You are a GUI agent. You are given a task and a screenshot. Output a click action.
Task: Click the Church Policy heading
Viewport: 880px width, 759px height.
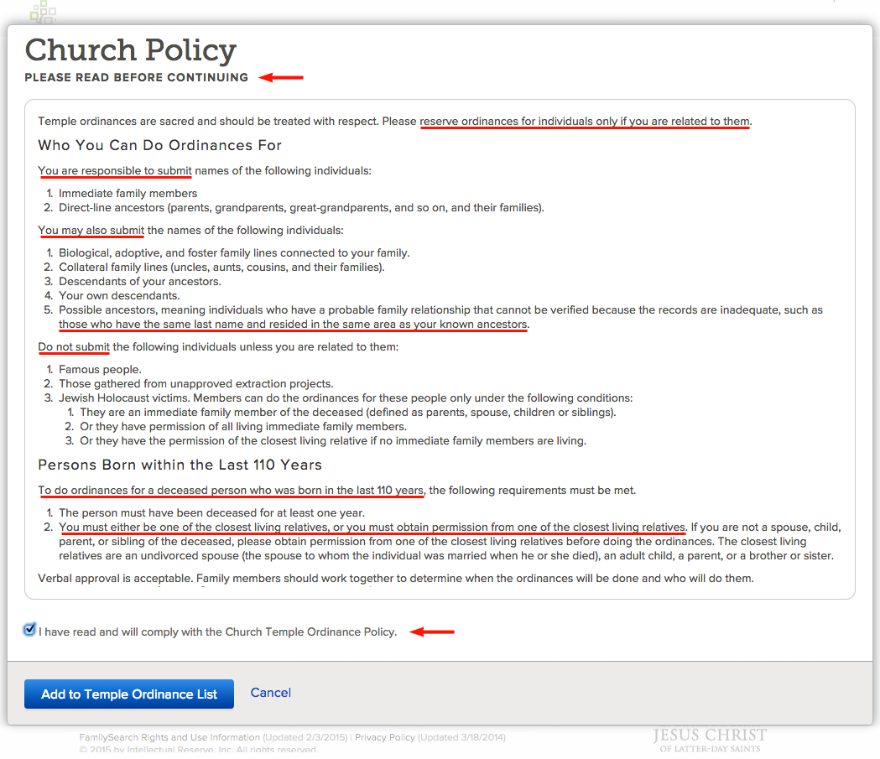click(x=131, y=50)
